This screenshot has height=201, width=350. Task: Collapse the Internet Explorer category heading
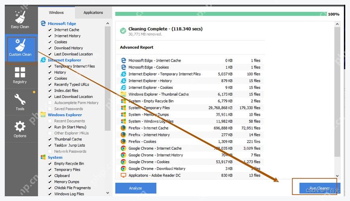(64, 60)
